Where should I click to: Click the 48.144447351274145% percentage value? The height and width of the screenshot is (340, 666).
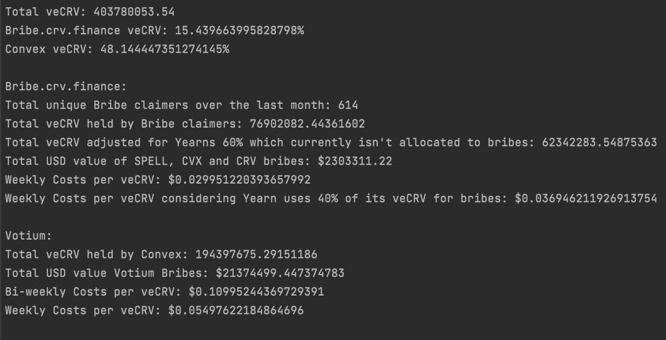[164, 49]
